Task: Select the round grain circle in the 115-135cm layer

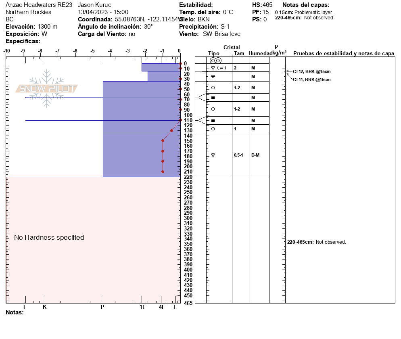Action: [x=213, y=129]
